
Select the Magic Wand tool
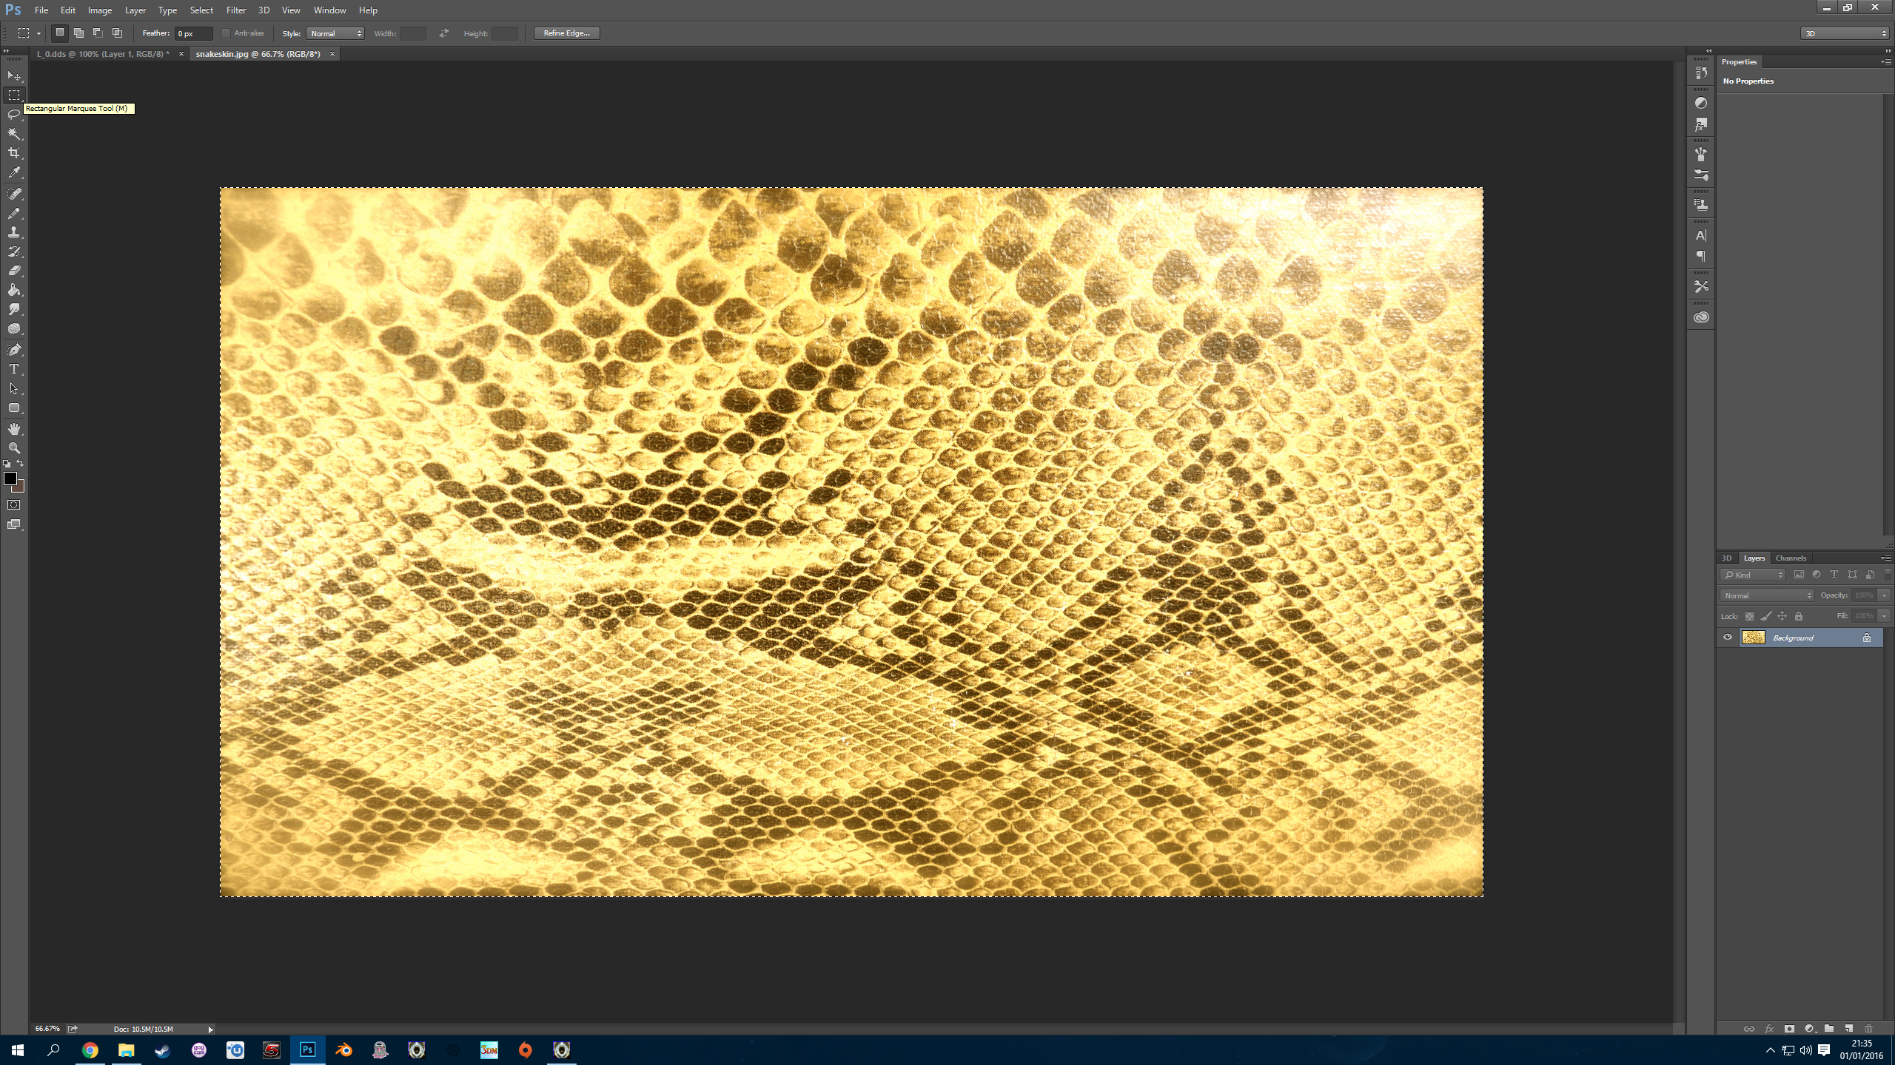13,134
